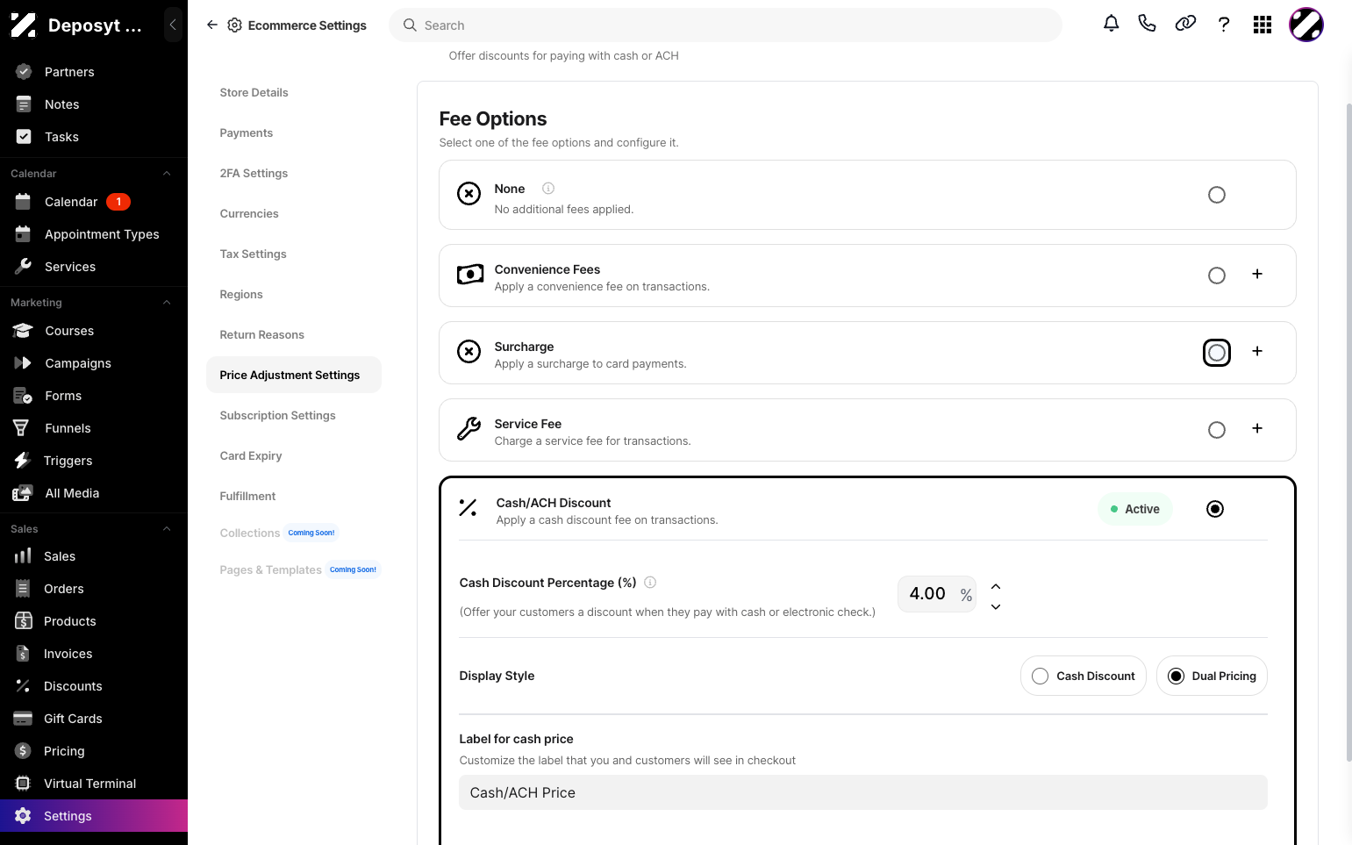Collapse the Sales sidebar section
1352x845 pixels.
point(167,529)
